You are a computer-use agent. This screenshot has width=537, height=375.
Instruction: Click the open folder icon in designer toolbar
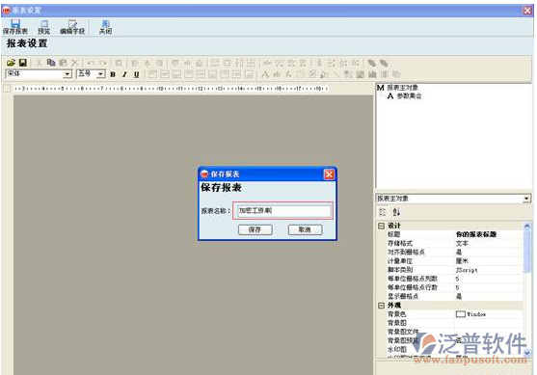tap(11, 63)
